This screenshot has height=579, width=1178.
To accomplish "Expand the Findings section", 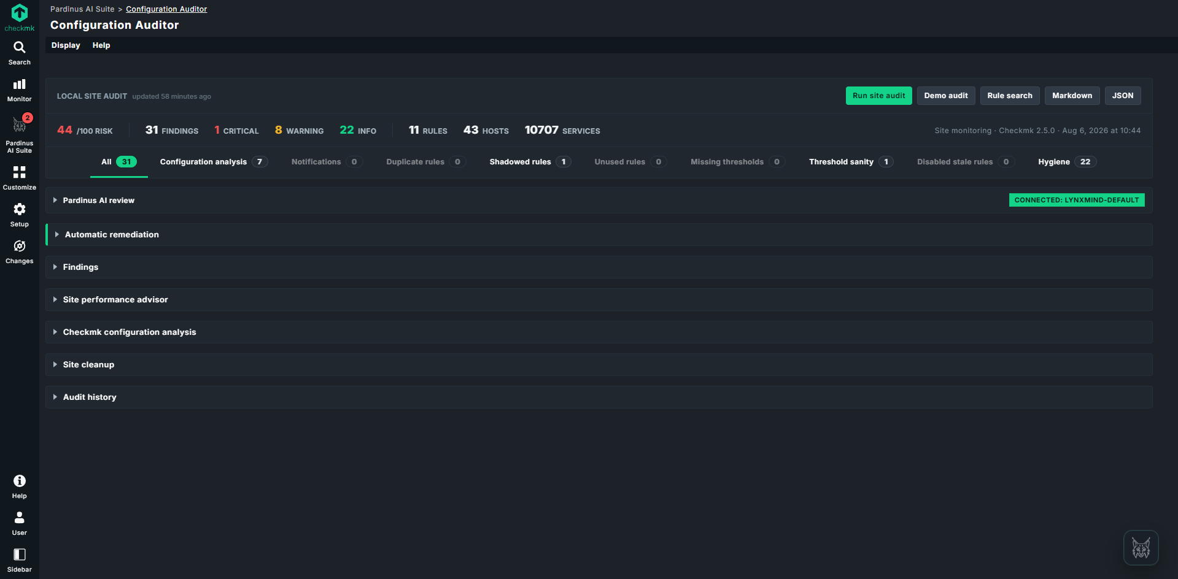I will click(x=80, y=267).
